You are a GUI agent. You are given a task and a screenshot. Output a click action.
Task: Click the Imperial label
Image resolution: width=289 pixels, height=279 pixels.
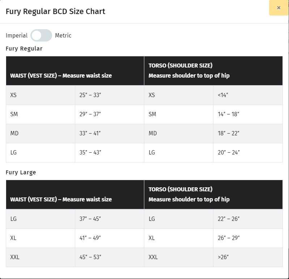point(17,35)
